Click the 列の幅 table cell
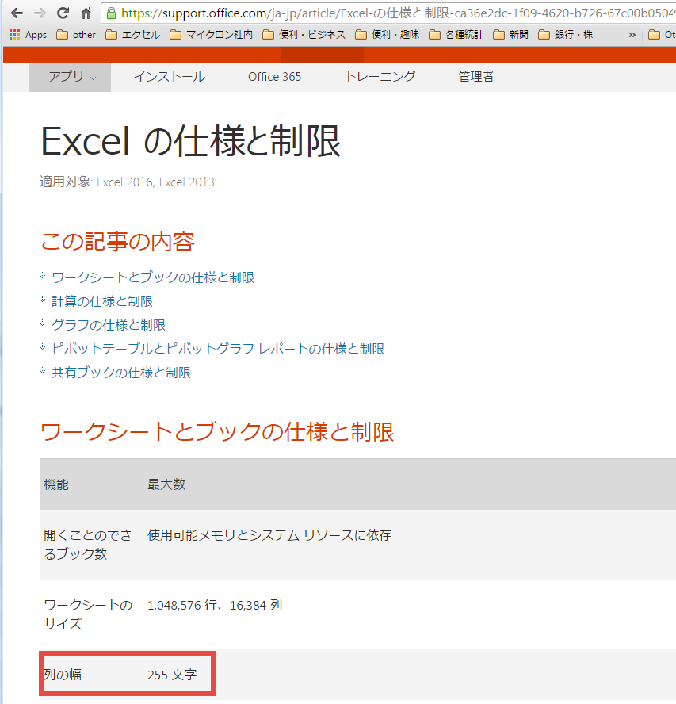 63,675
